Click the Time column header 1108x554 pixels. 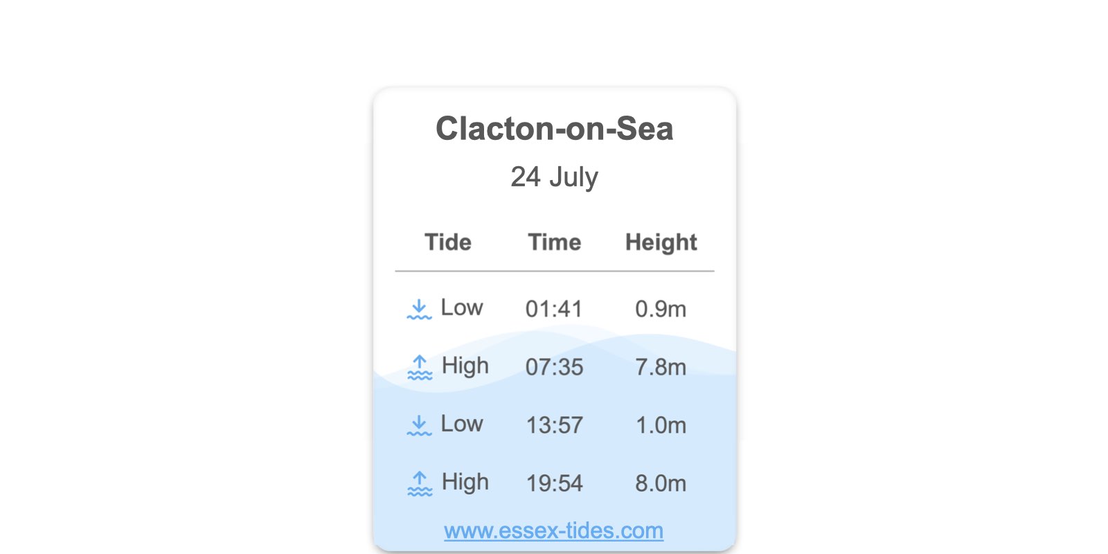(555, 242)
